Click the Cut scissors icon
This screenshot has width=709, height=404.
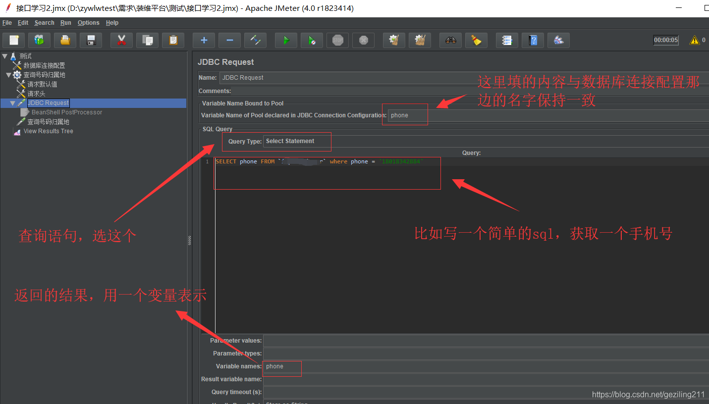(122, 40)
